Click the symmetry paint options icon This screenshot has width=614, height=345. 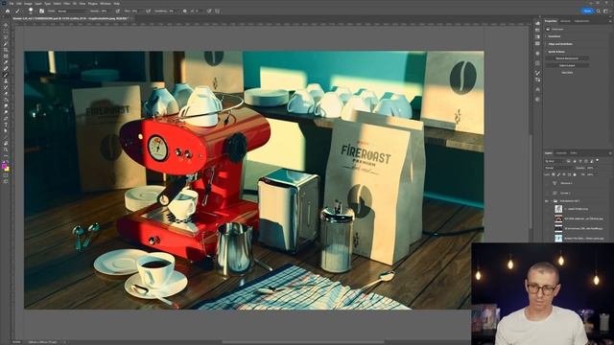pos(218,11)
